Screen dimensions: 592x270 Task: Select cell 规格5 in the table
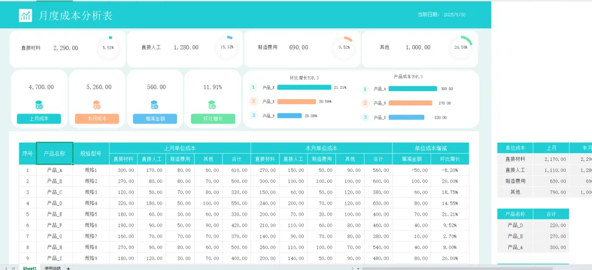pos(91,215)
